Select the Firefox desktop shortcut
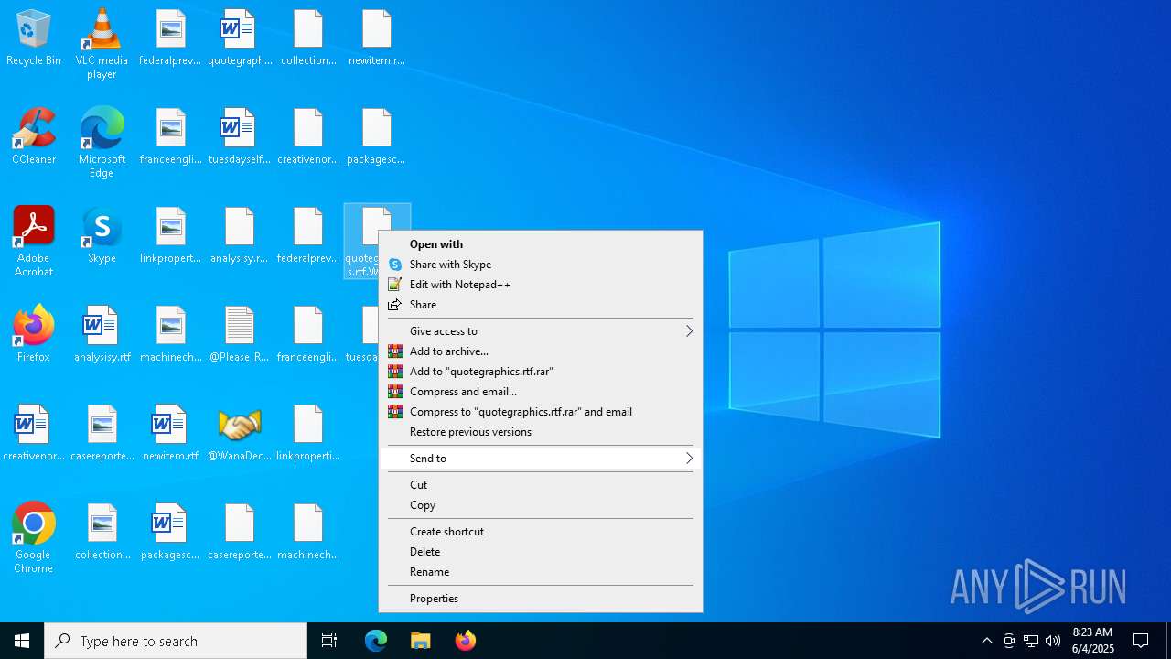 tap(34, 334)
